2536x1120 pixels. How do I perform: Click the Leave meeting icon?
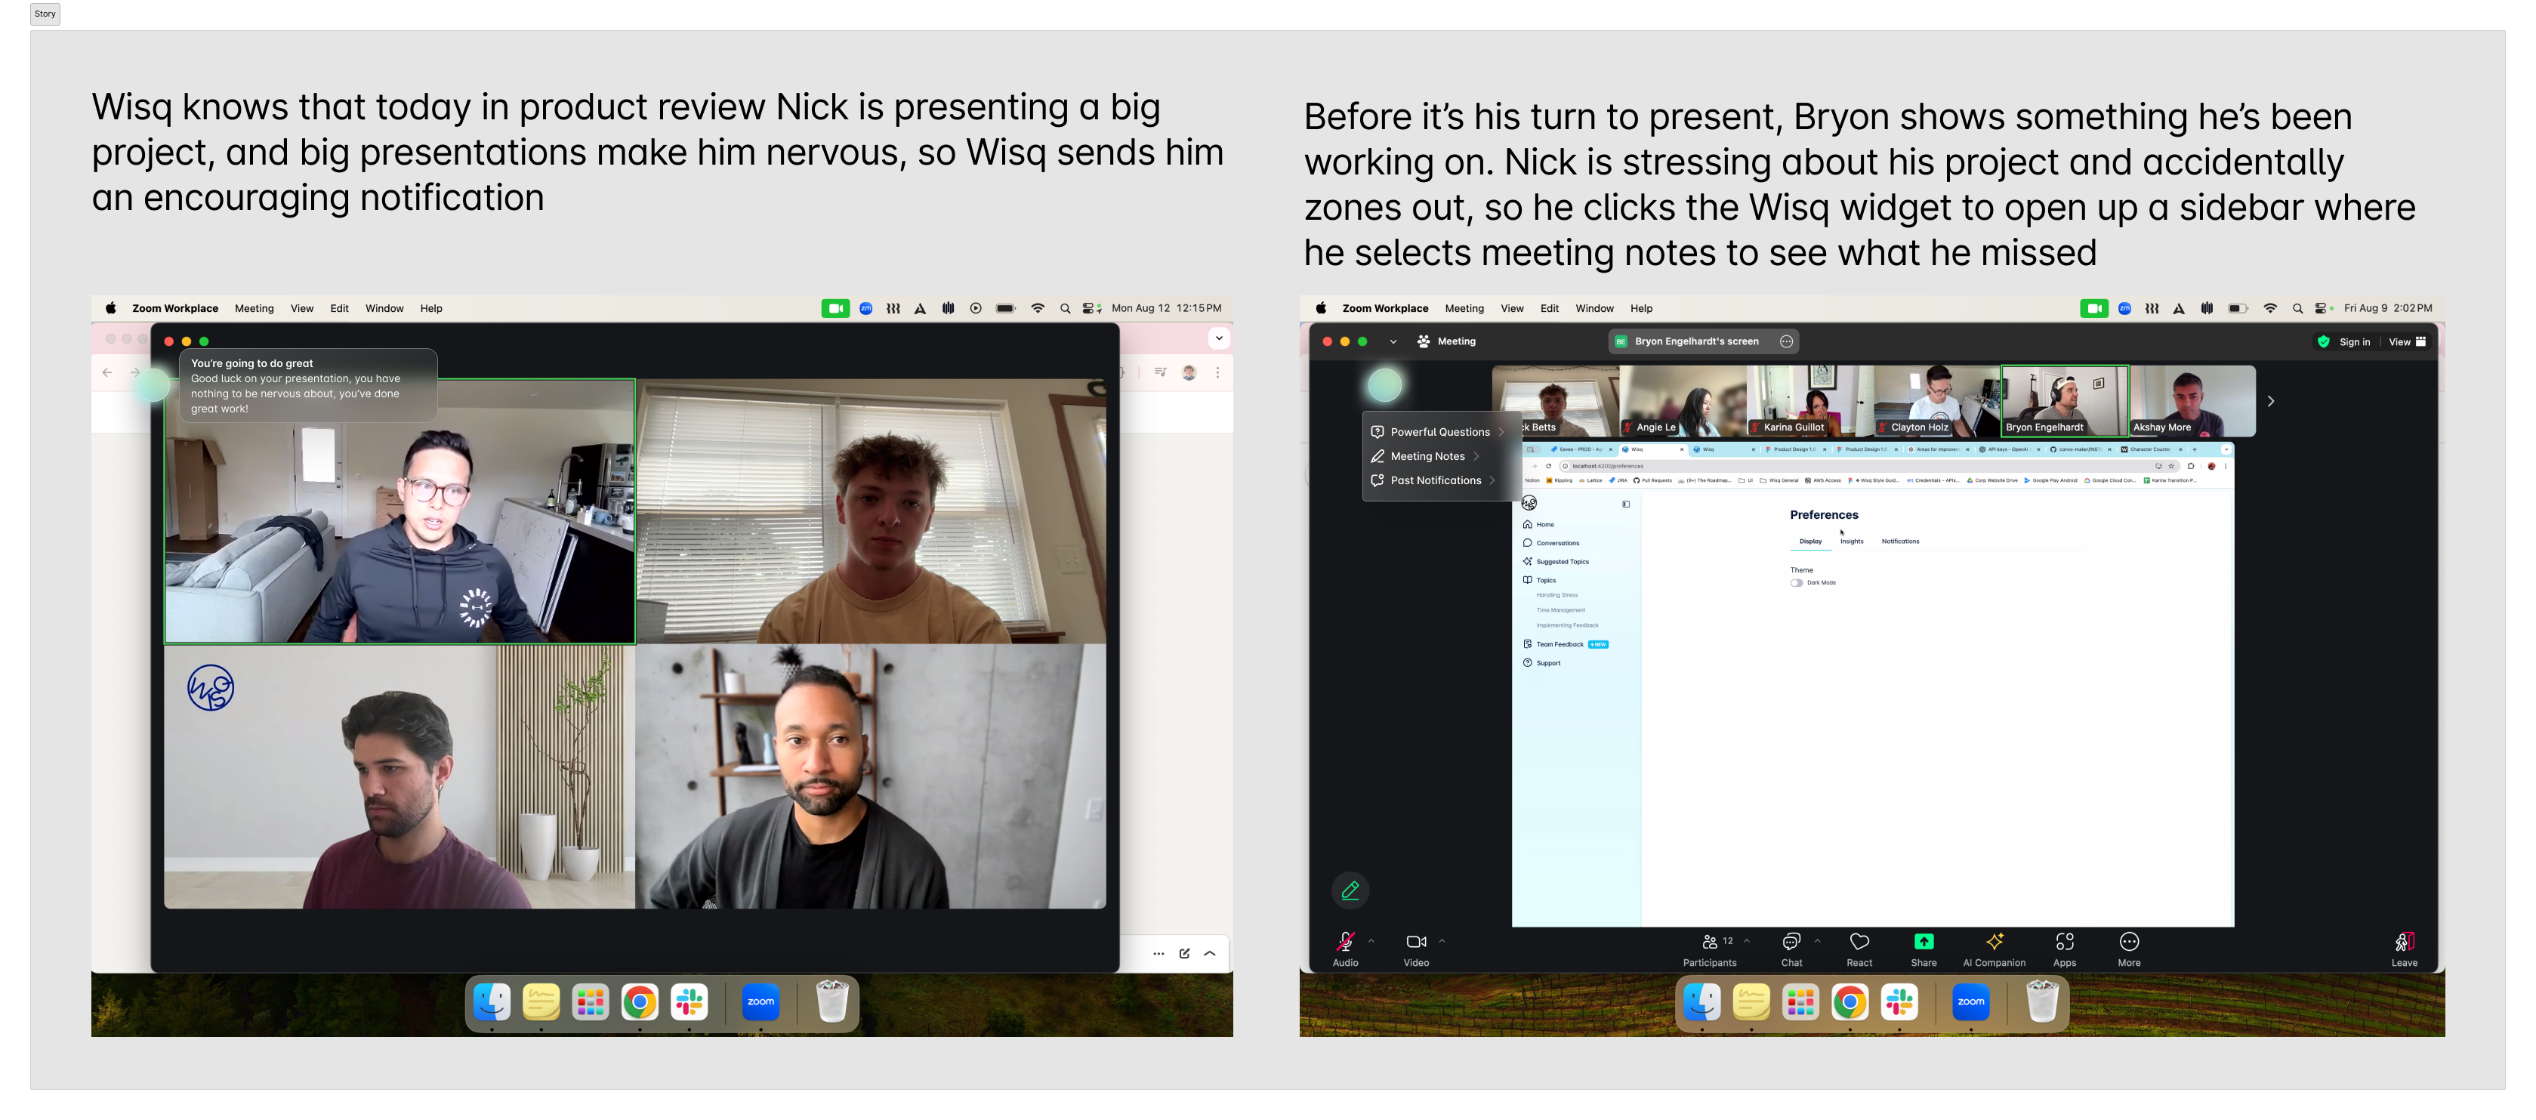(2403, 942)
